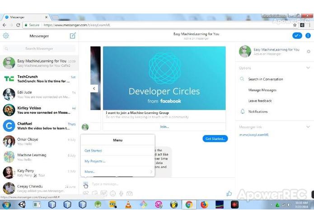Click Search in Conversation option

tap(266, 79)
